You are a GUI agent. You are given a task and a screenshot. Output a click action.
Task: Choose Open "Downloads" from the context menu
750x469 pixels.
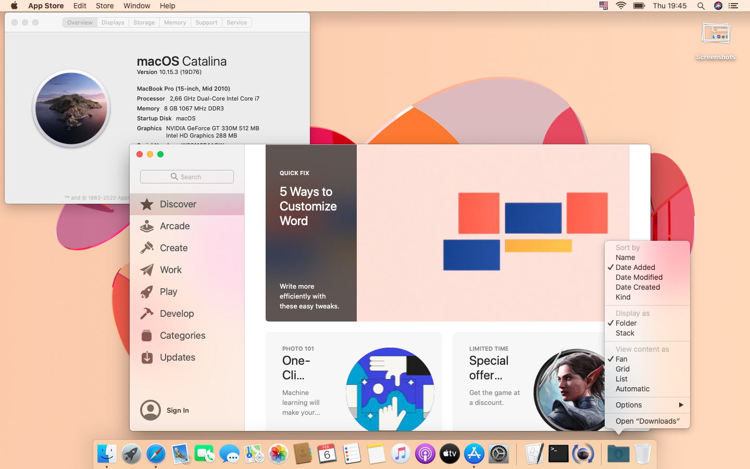pos(647,421)
